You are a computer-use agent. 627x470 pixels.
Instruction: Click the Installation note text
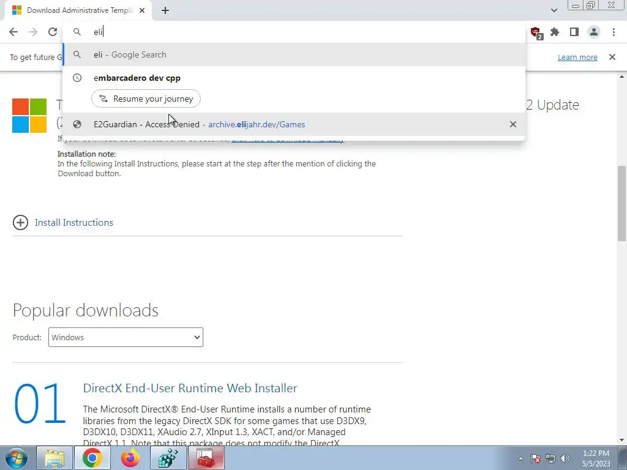(87, 154)
